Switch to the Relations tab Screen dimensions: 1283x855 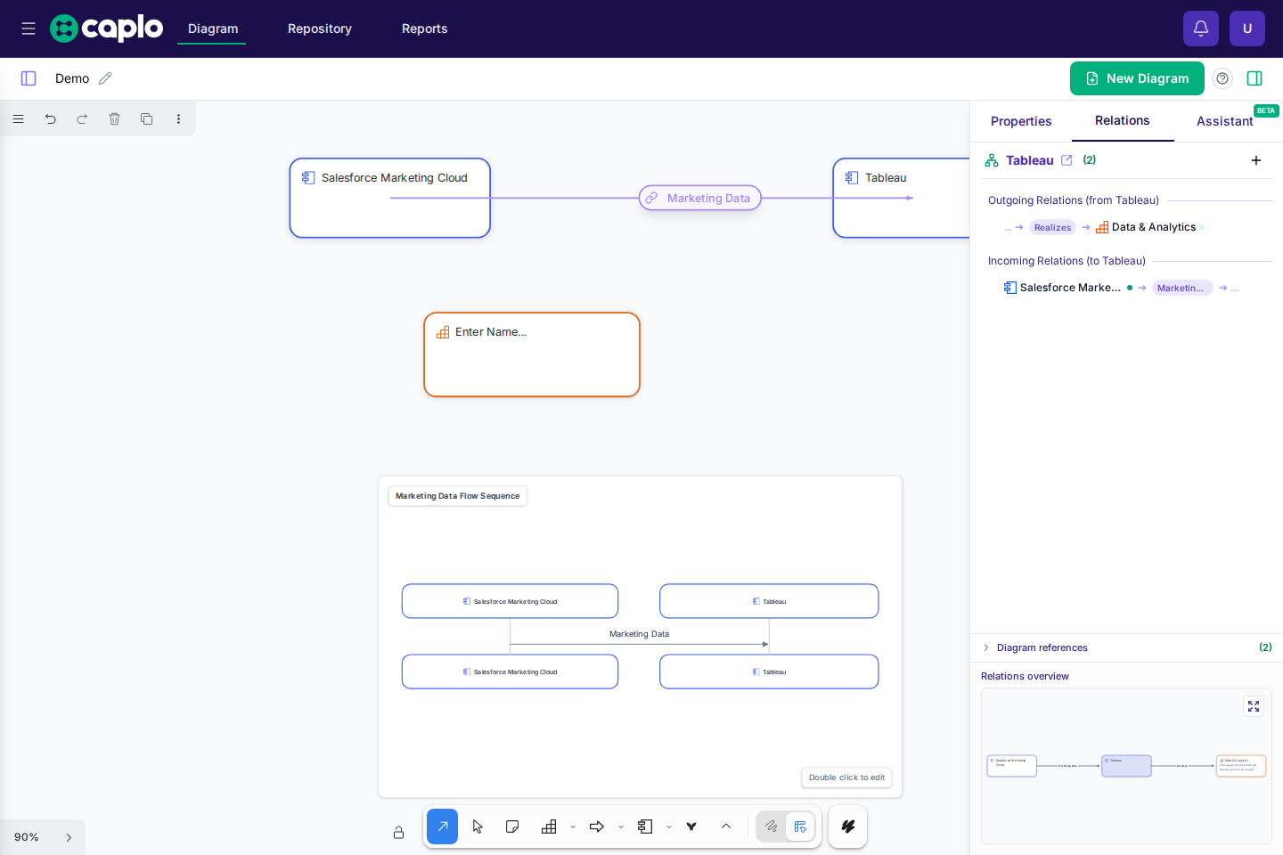coord(1123,120)
